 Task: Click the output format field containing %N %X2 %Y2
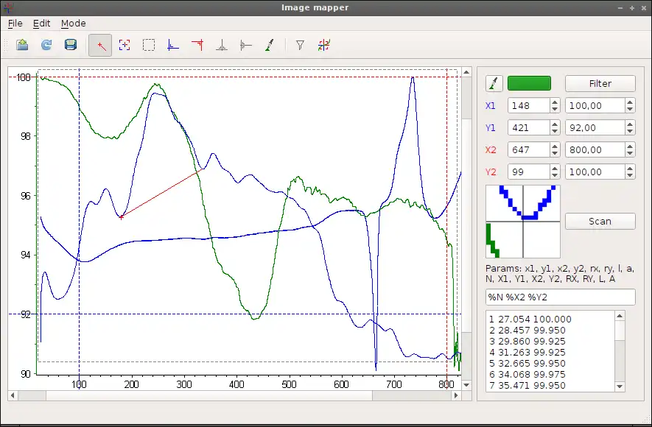[560, 297]
